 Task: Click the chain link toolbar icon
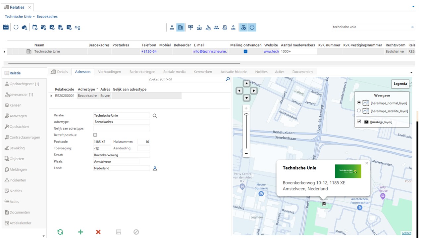78,27
